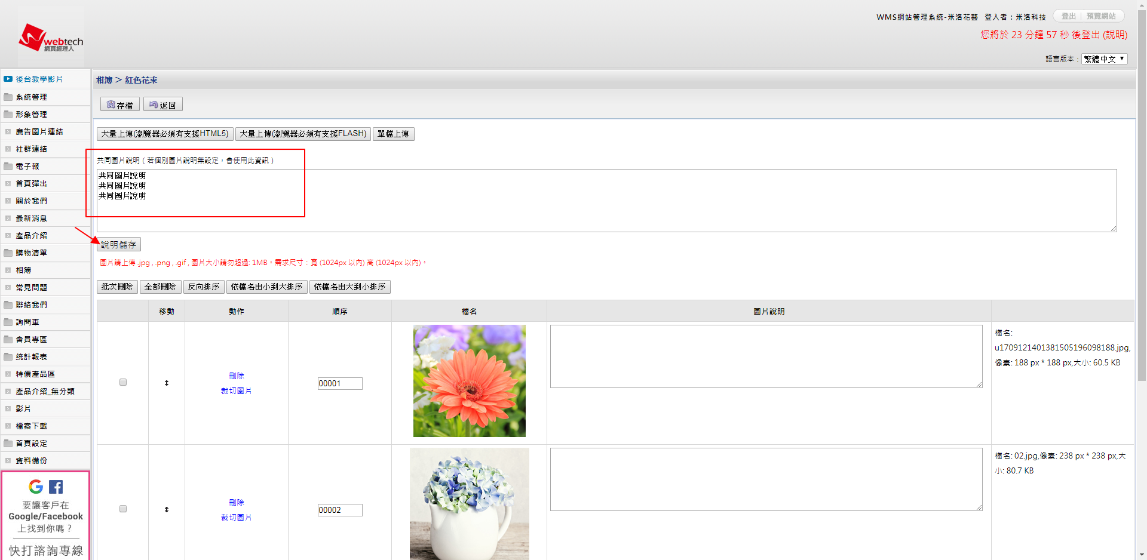Click the 存檔 save icon button
The image size is (1147, 560).
tap(111, 105)
